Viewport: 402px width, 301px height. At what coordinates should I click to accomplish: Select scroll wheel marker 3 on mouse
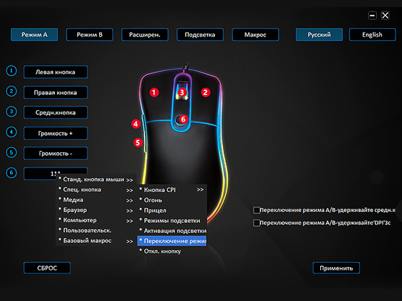coord(182,92)
